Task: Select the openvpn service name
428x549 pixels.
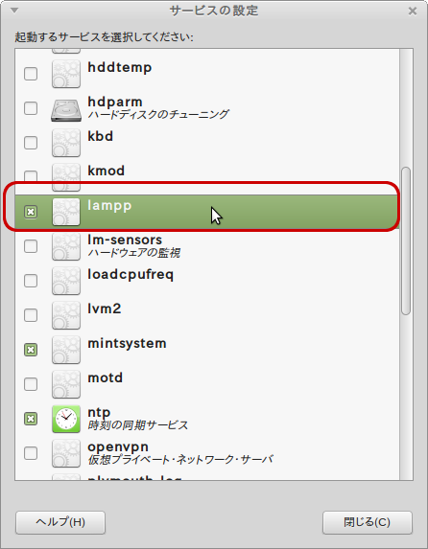Action: pyautogui.click(x=118, y=447)
